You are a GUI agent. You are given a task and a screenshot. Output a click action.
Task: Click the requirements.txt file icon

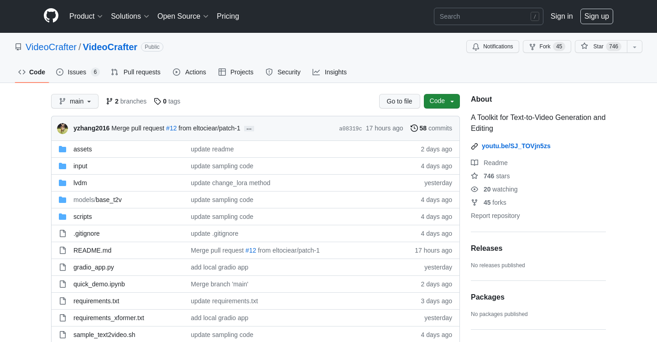coord(63,301)
